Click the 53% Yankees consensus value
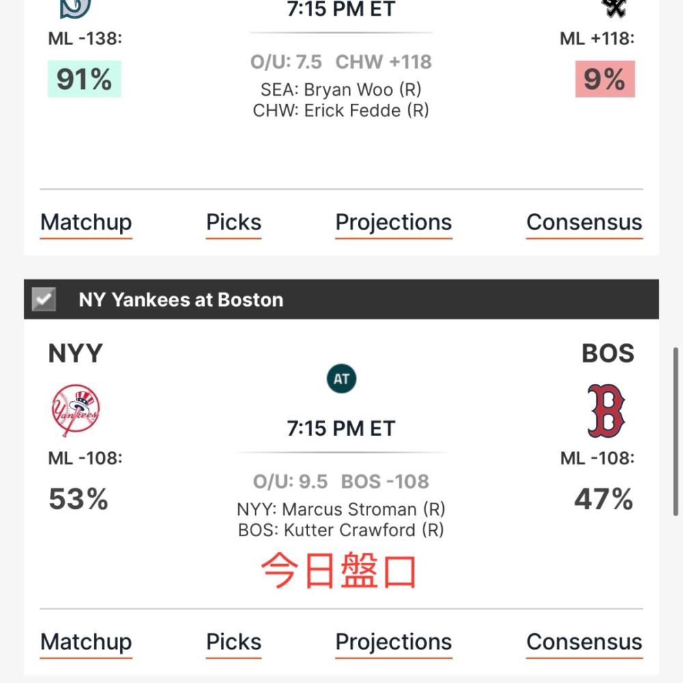 [x=79, y=499]
